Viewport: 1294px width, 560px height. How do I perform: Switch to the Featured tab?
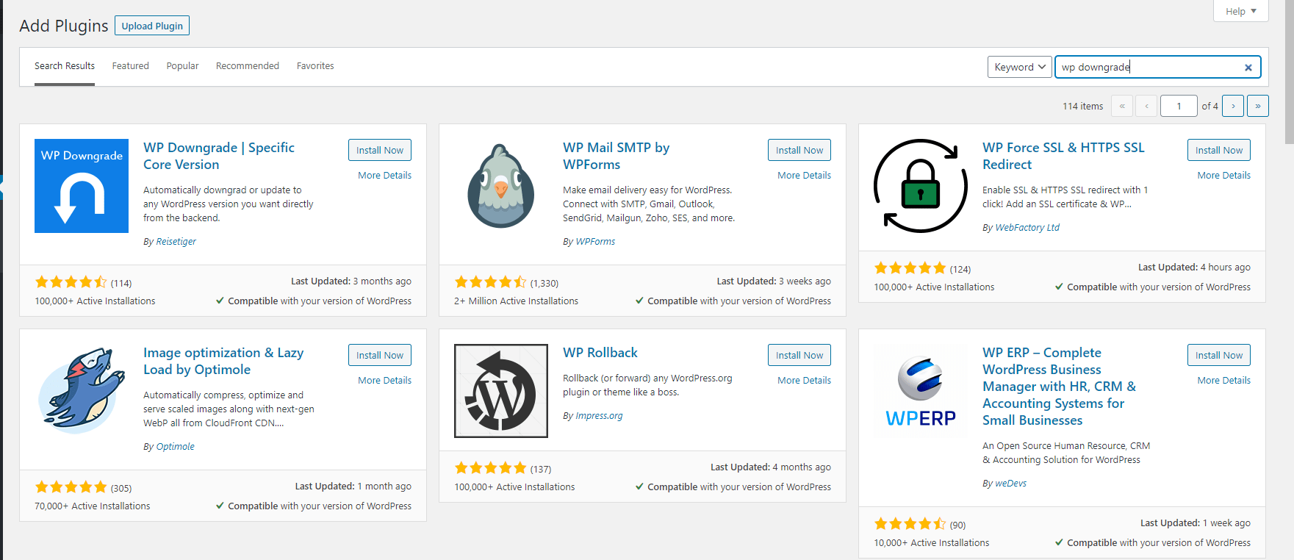point(130,66)
